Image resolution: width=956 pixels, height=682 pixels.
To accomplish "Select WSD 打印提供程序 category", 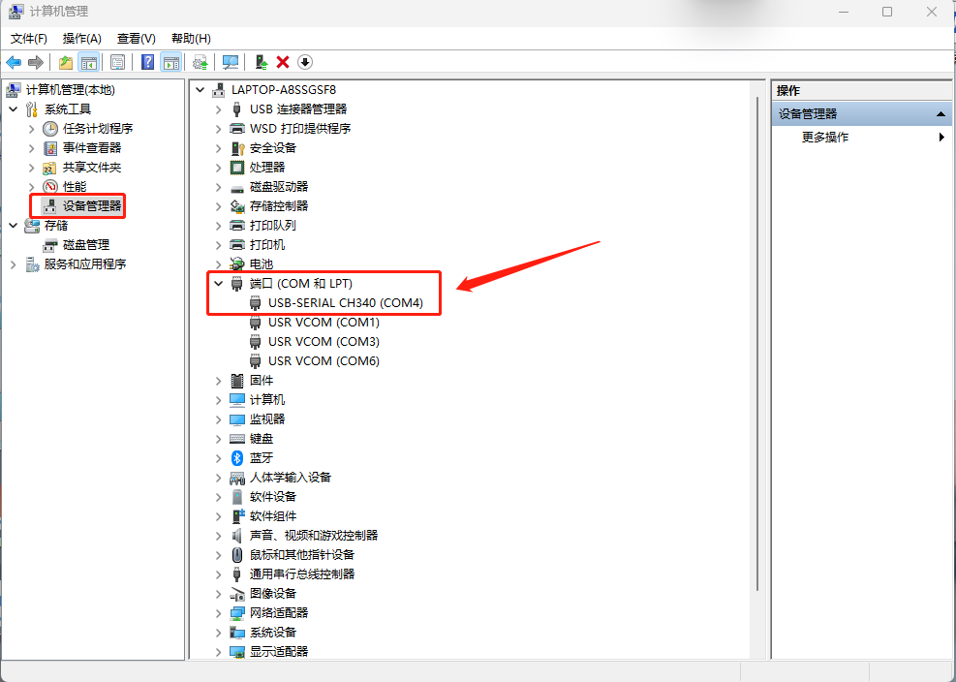I will 300,129.
